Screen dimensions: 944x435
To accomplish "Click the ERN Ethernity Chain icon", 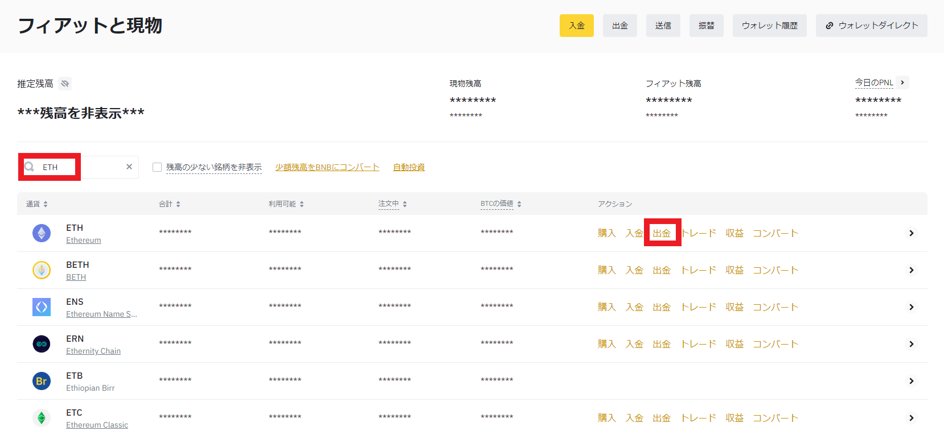I will [x=42, y=344].
